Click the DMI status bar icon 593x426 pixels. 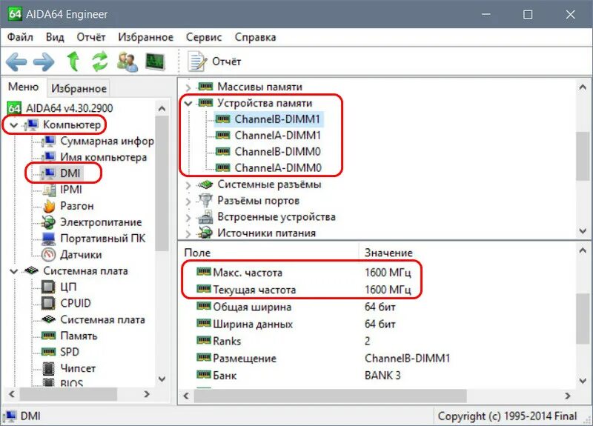tap(10, 416)
